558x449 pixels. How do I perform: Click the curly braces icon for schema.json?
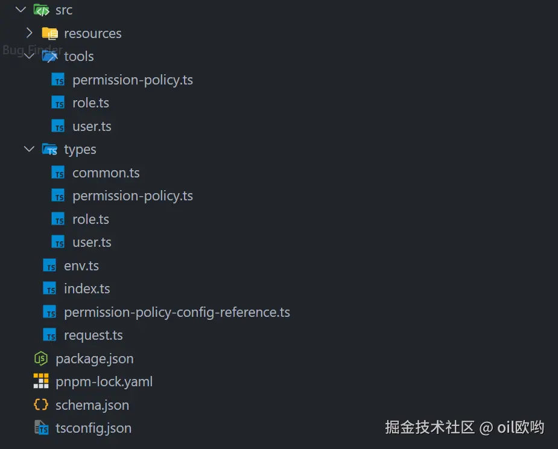click(41, 405)
